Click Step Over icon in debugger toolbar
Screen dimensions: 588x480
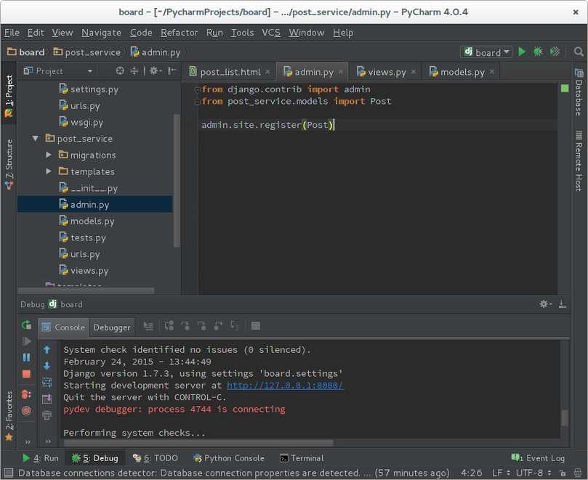(x=169, y=325)
